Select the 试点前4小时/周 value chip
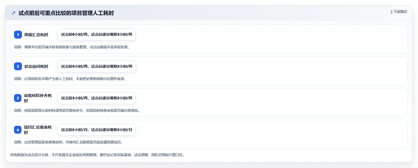The image size is (418, 168). 97,66
